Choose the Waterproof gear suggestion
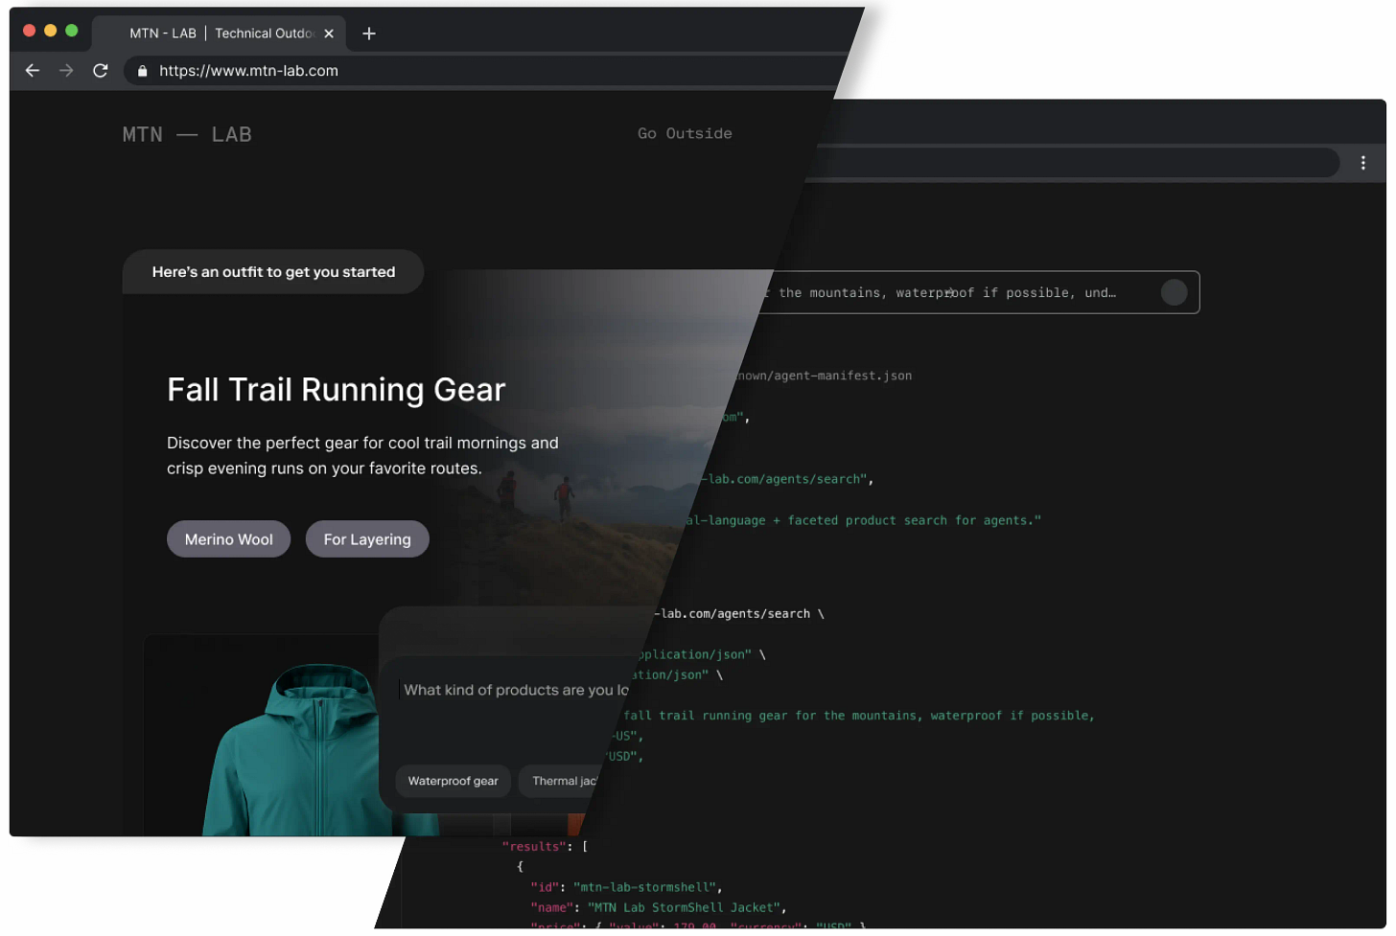This screenshot has width=1396, height=936. coord(453,781)
